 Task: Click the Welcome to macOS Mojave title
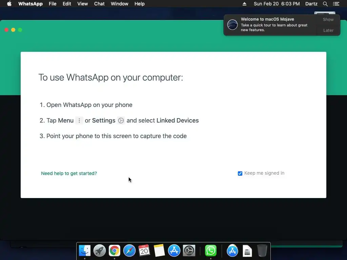click(267, 19)
